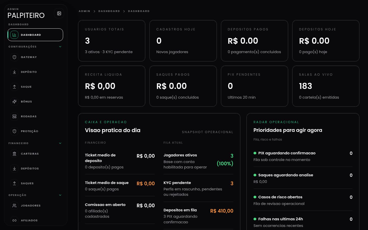Collapse the Configurações section
Image resolution: width=368 pixels, height=230 pixels.
[x=60, y=47]
